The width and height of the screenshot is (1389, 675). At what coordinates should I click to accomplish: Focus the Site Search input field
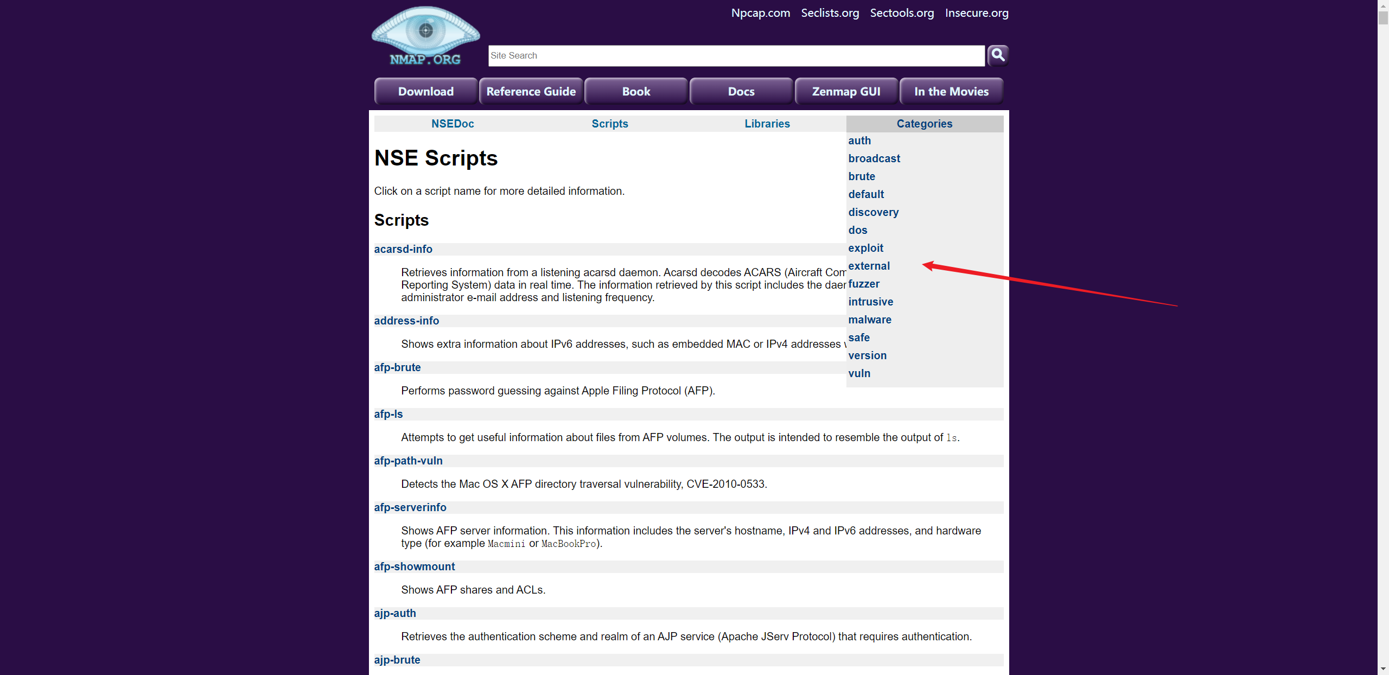click(x=736, y=55)
